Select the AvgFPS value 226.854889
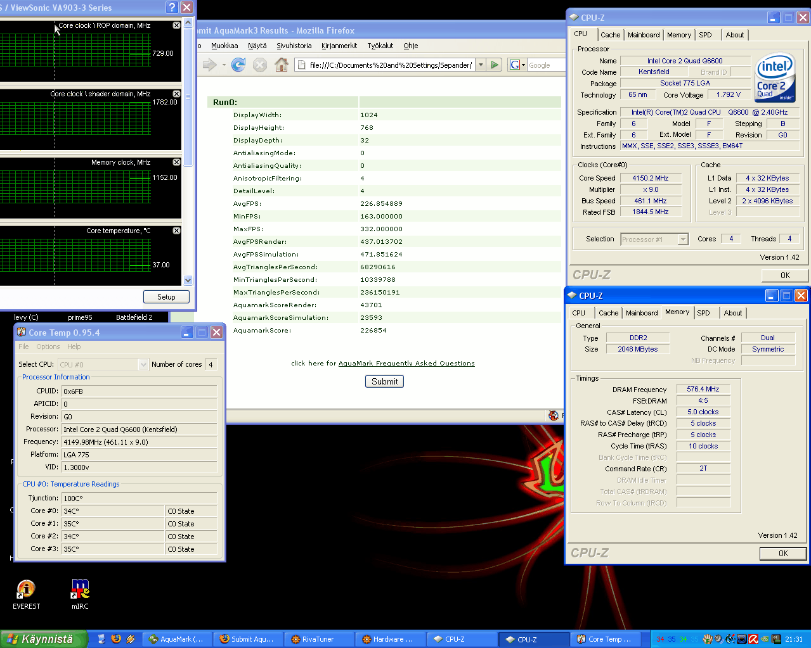811x648 pixels. (x=381, y=203)
